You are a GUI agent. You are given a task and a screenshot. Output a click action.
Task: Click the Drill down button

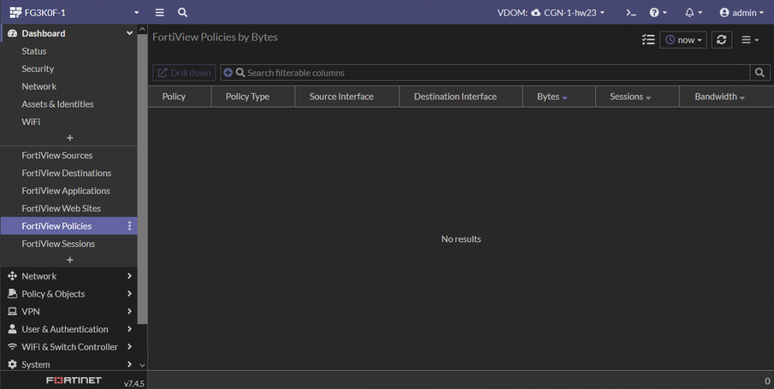coord(184,73)
